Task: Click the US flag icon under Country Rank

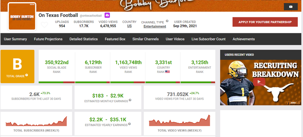Action: pyautogui.click(x=168, y=72)
